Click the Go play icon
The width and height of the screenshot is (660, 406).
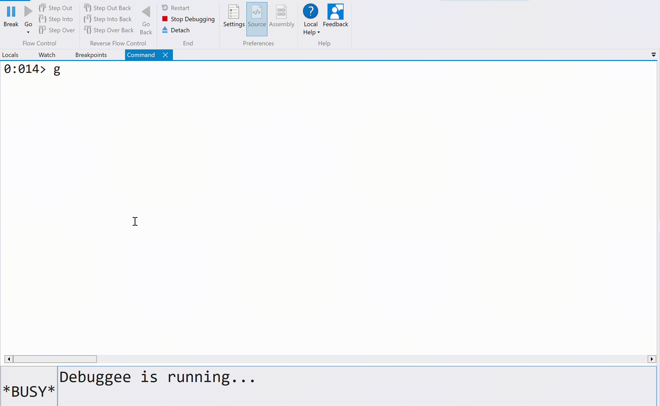(x=28, y=12)
